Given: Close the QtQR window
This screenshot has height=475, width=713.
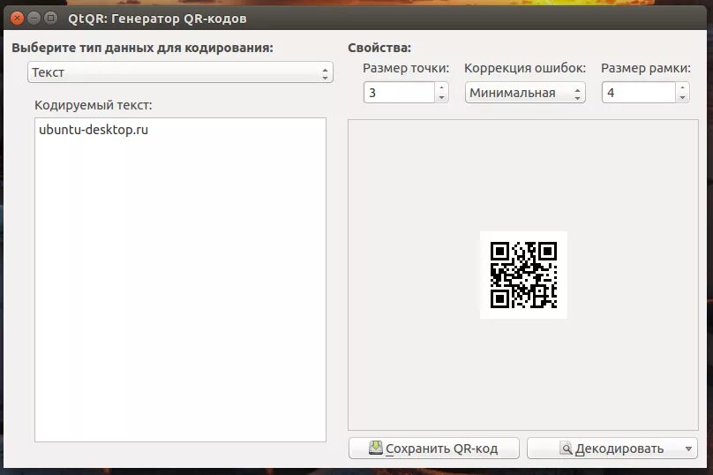Looking at the screenshot, I should [18, 19].
